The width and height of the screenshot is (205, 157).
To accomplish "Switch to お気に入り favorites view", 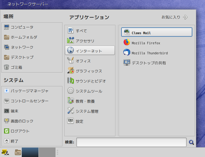I will pos(174,17).
